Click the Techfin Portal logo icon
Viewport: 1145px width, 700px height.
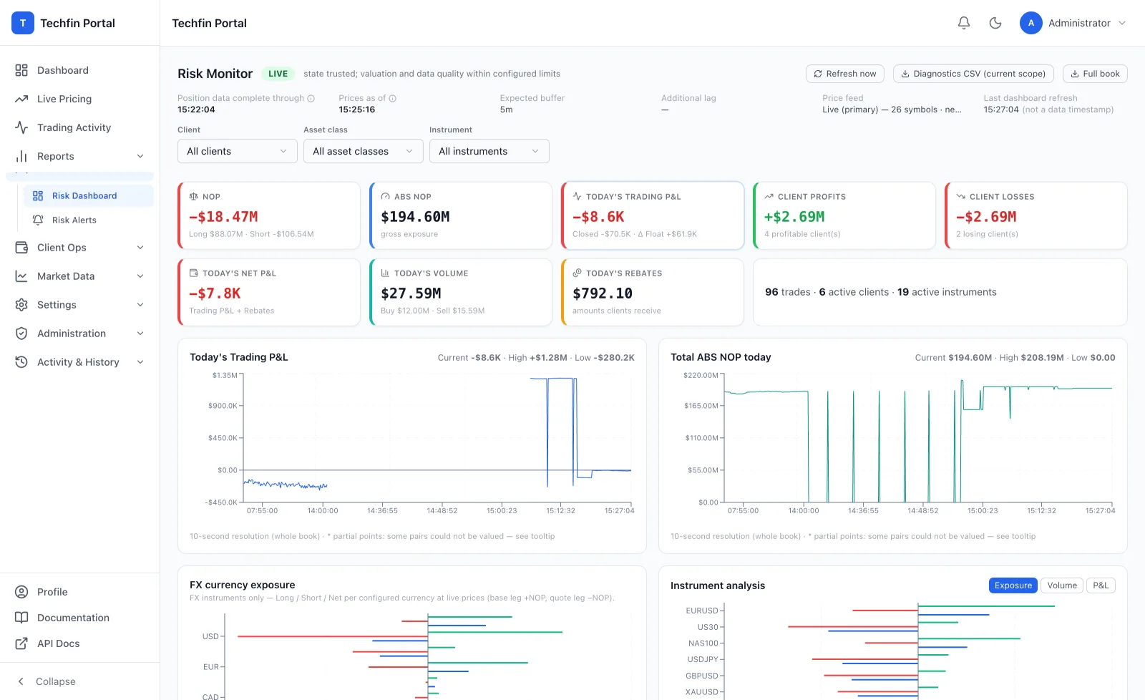coord(23,23)
